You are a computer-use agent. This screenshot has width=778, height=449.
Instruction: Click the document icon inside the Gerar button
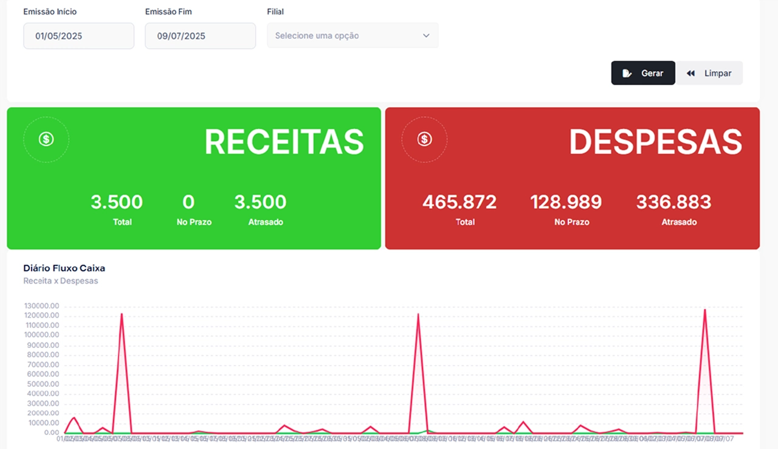627,73
